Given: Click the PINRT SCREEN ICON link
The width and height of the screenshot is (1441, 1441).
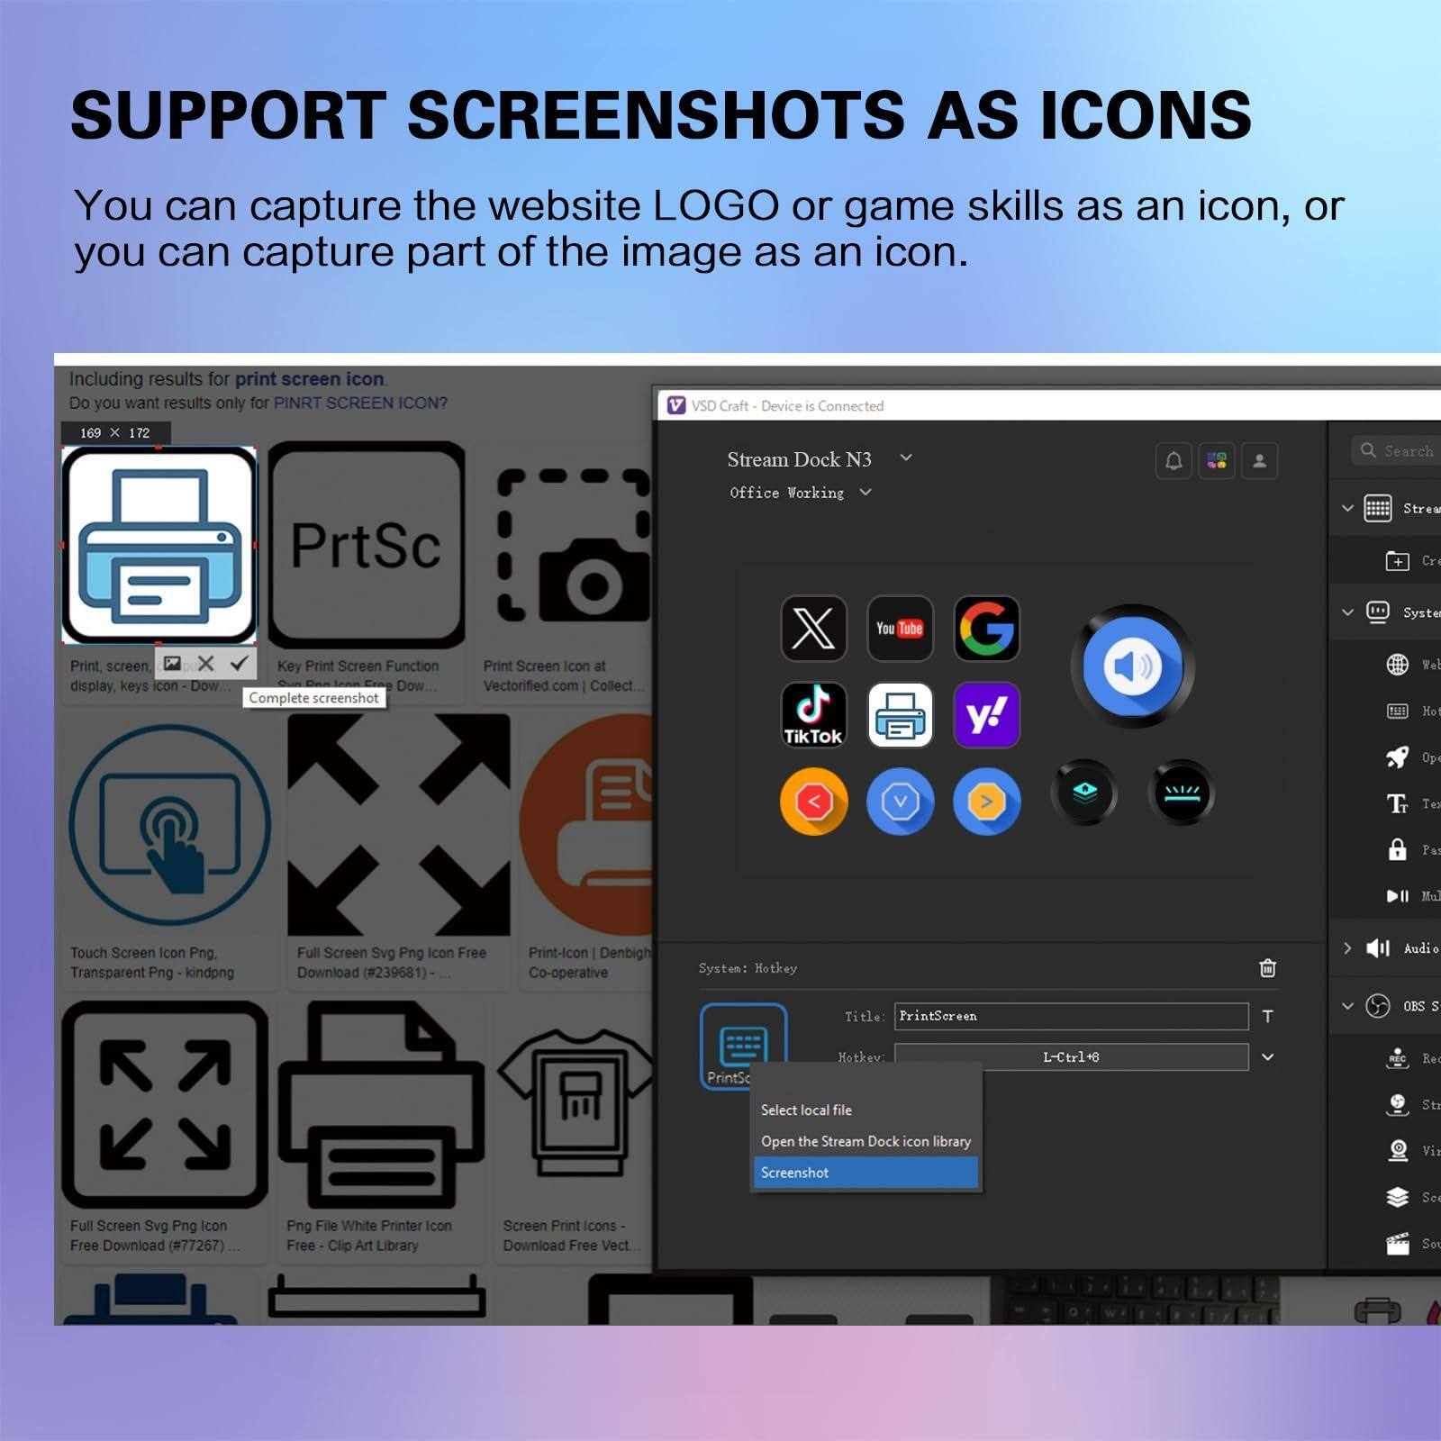Looking at the screenshot, I should (359, 403).
